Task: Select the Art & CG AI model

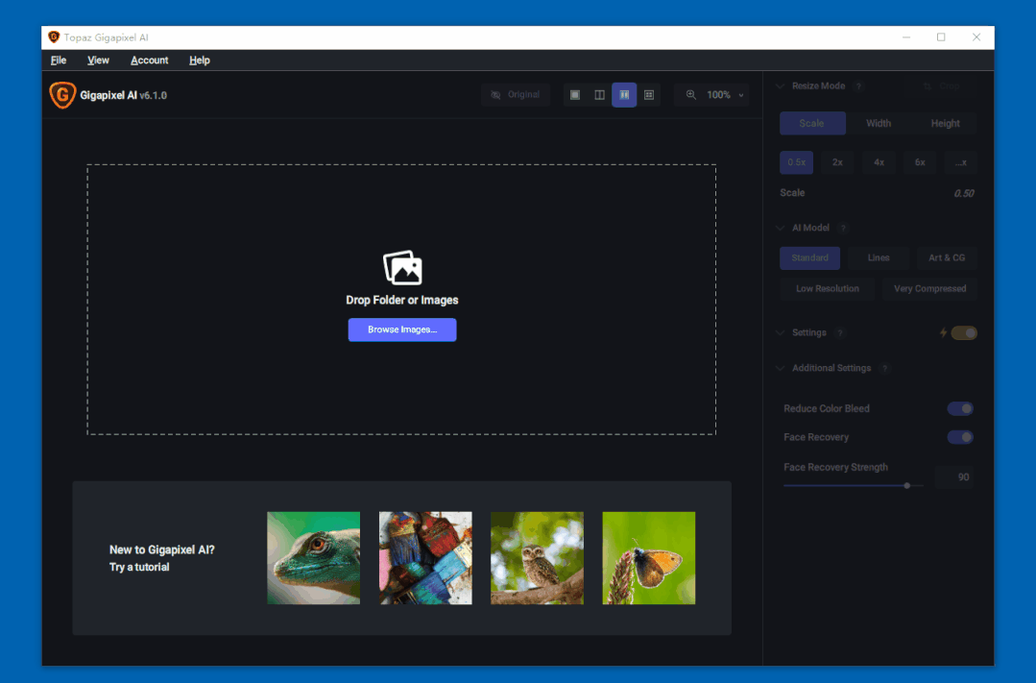Action: point(947,257)
